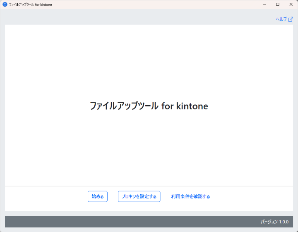Select the バージョン 1.0.0 status text
Viewport: 298px width, 232px height.
275,222
